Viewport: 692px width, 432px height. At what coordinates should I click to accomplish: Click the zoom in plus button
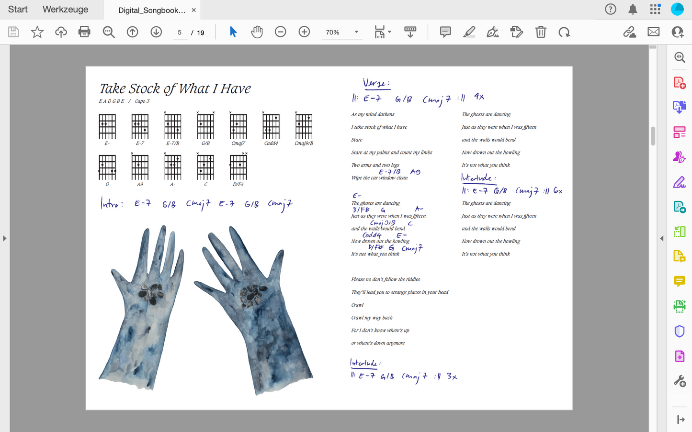point(304,32)
